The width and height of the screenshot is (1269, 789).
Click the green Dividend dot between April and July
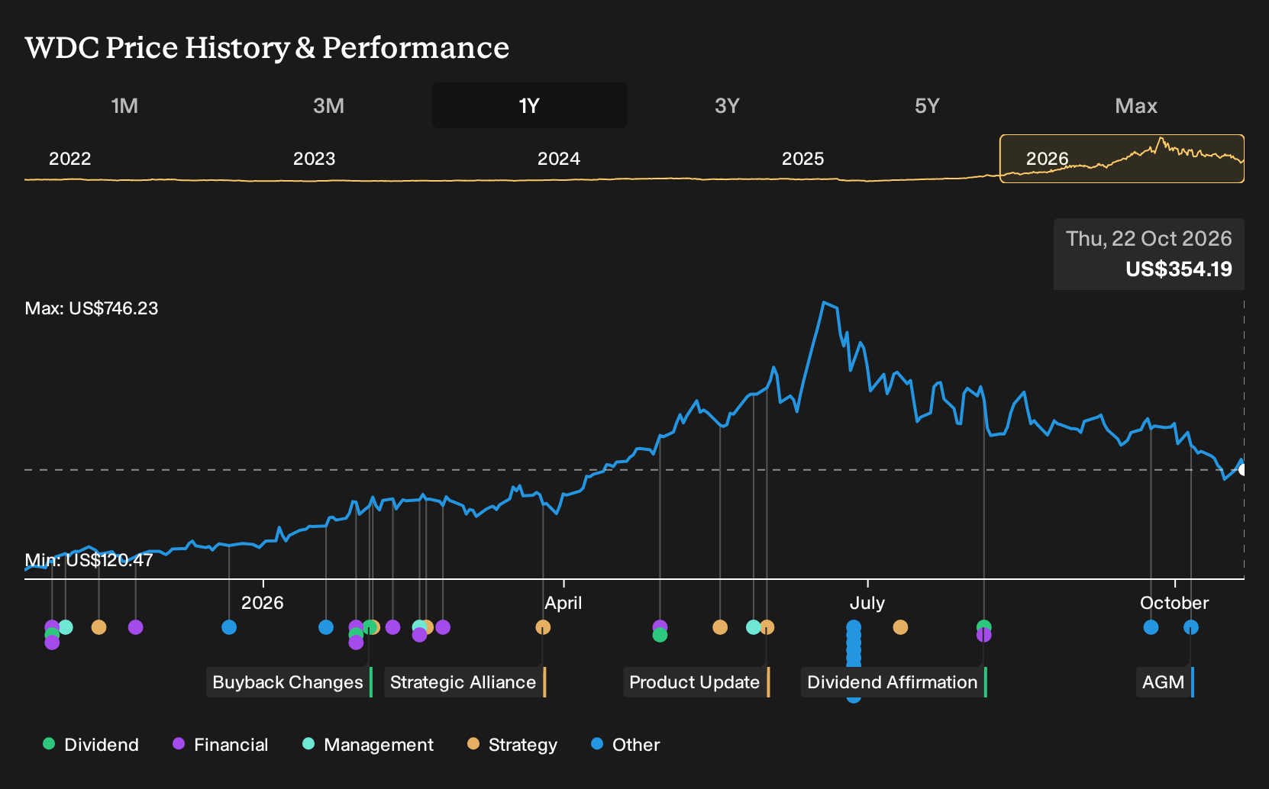(x=660, y=636)
